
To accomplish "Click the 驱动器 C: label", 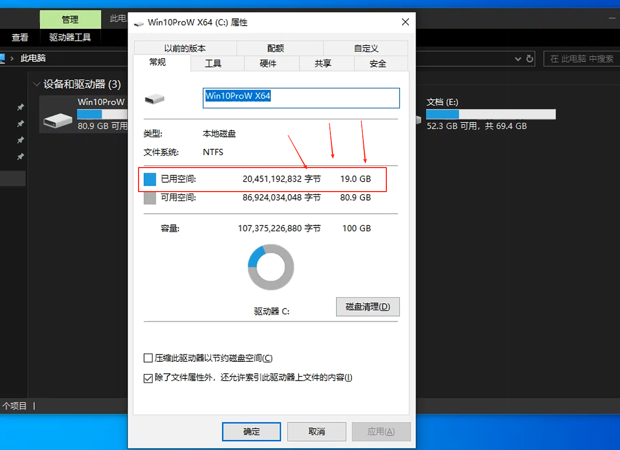I will point(272,312).
